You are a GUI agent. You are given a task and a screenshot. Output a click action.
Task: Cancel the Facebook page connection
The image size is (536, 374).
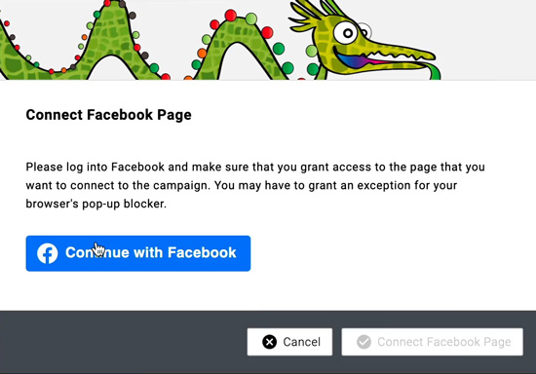click(x=289, y=342)
